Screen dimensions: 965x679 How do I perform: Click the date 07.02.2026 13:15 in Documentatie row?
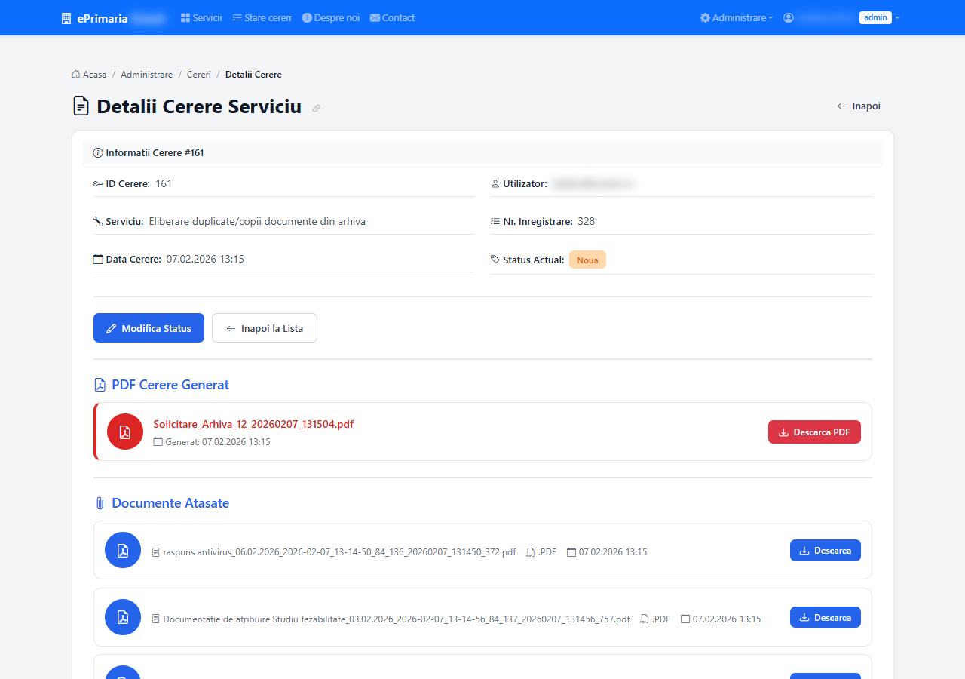coord(727,619)
